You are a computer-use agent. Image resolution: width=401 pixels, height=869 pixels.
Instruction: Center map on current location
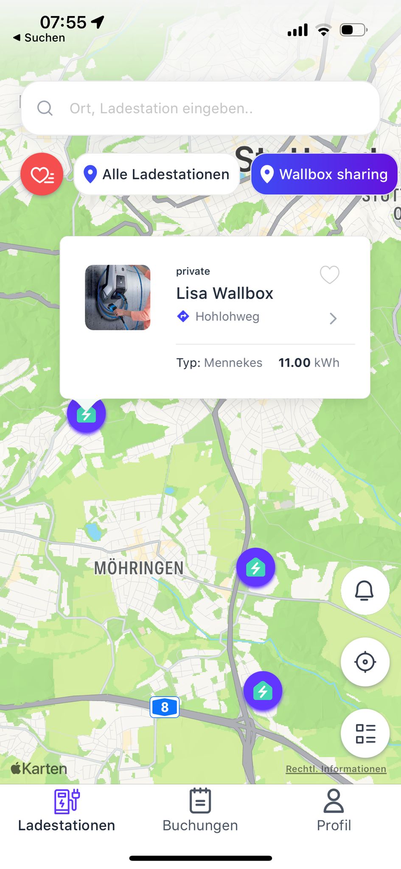tap(365, 662)
